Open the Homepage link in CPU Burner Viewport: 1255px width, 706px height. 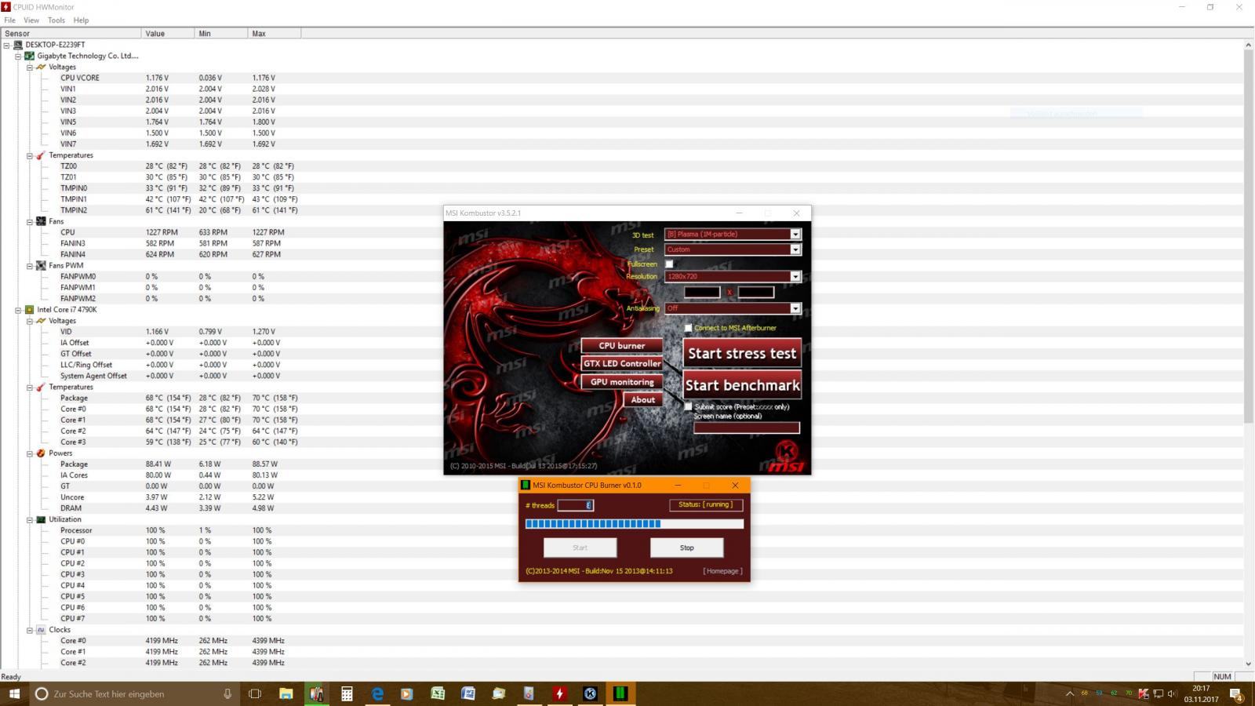tap(722, 571)
